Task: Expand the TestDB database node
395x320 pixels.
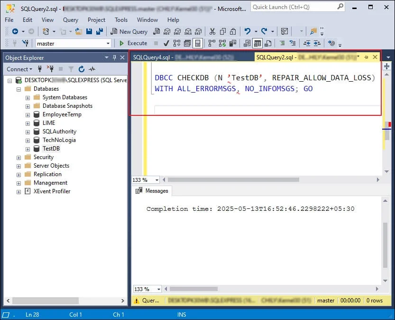Action: pos(28,149)
